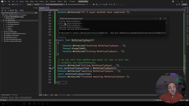Image resolution: width=189 pixels, height=106 pixels.
Task: Click the '1 reference' CodeLens link
Action: pyautogui.click(x=62, y=37)
